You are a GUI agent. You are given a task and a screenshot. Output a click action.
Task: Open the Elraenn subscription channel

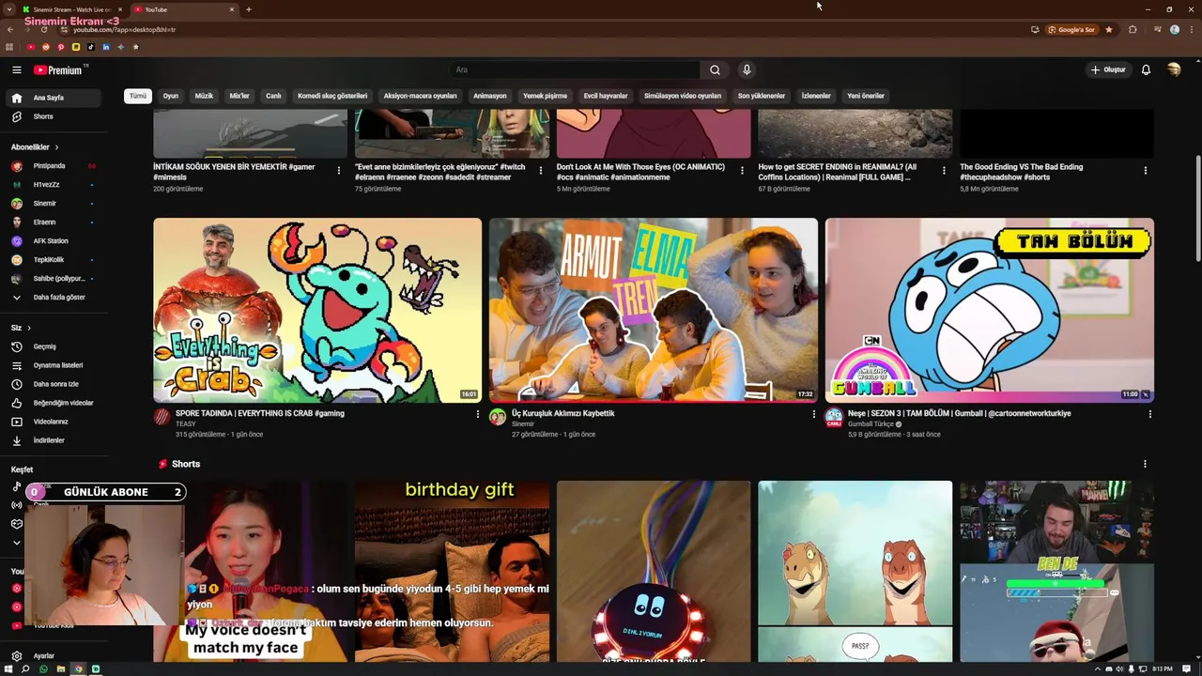tap(54, 223)
